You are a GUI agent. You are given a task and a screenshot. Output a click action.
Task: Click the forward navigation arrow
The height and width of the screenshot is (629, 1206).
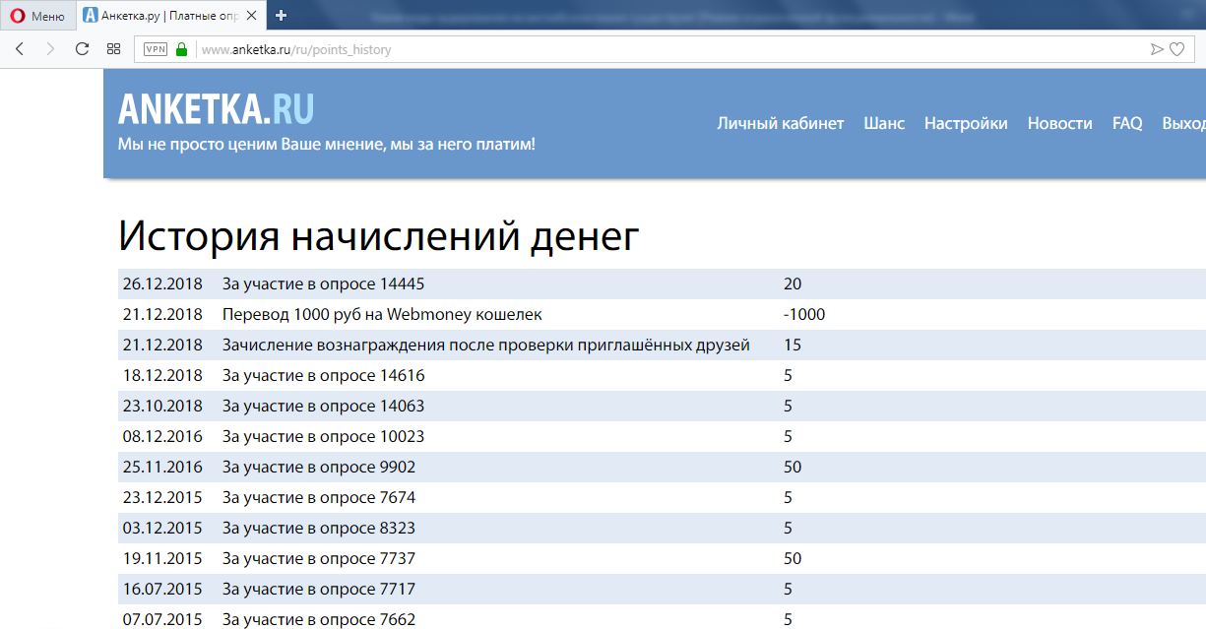50,49
